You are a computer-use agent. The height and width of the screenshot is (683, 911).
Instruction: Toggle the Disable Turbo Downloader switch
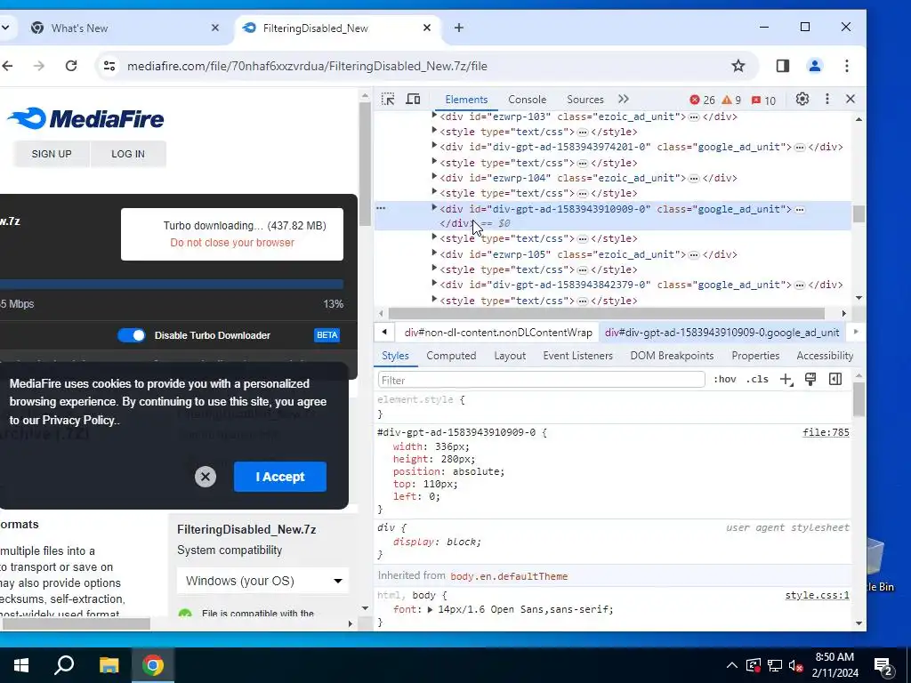[132, 335]
